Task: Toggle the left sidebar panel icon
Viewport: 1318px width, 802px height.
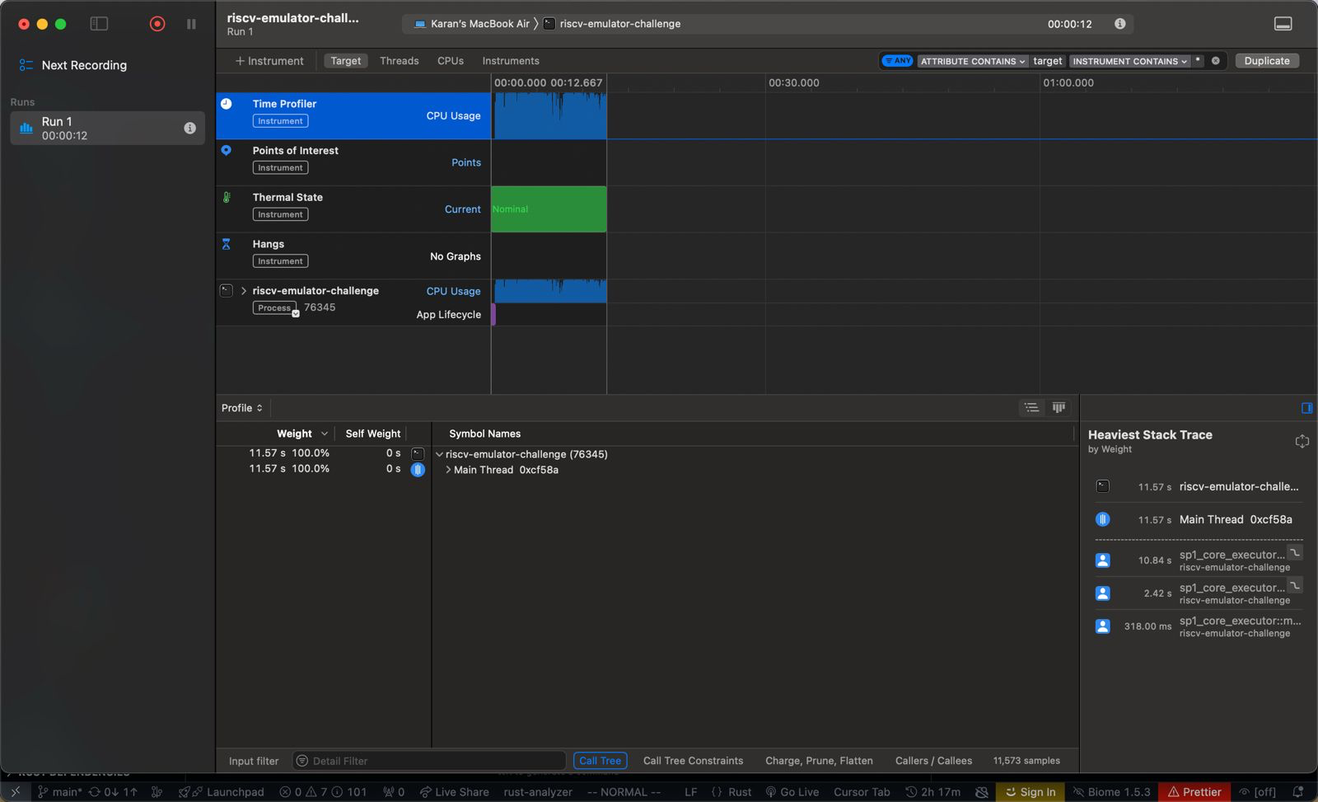Action: [x=99, y=24]
